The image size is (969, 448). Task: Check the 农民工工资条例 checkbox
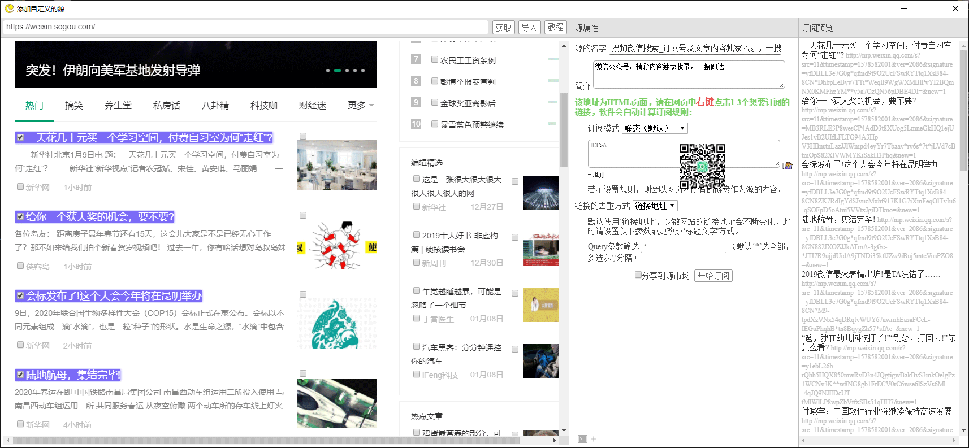tap(435, 59)
